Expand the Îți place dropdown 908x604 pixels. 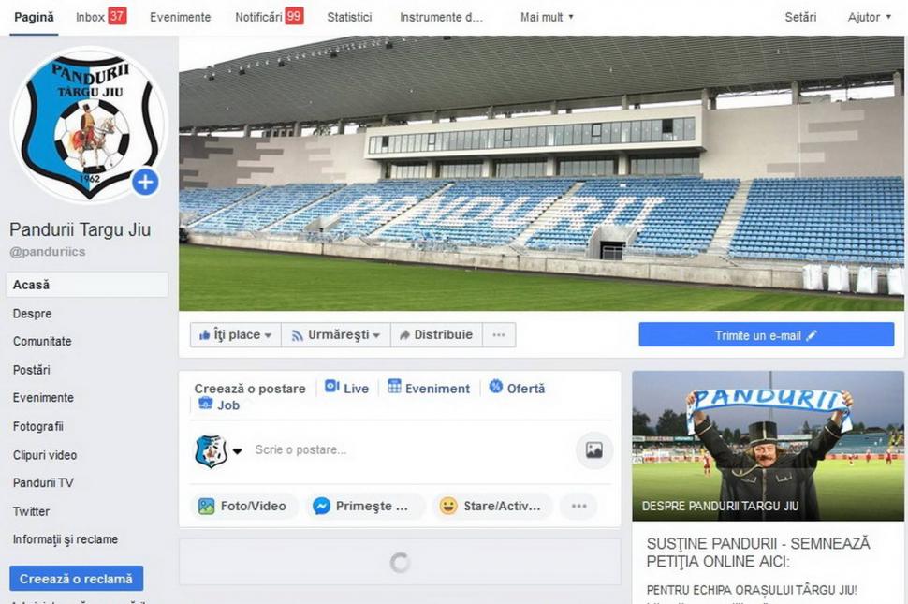pos(235,334)
